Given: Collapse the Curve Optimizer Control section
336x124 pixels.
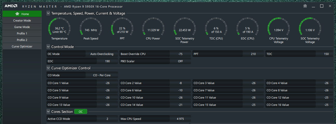Looking at the screenshot, I should point(48,68).
